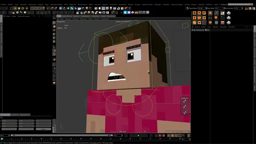Click the timeline range bar
The width and height of the screenshot is (256, 144).
(62, 135)
